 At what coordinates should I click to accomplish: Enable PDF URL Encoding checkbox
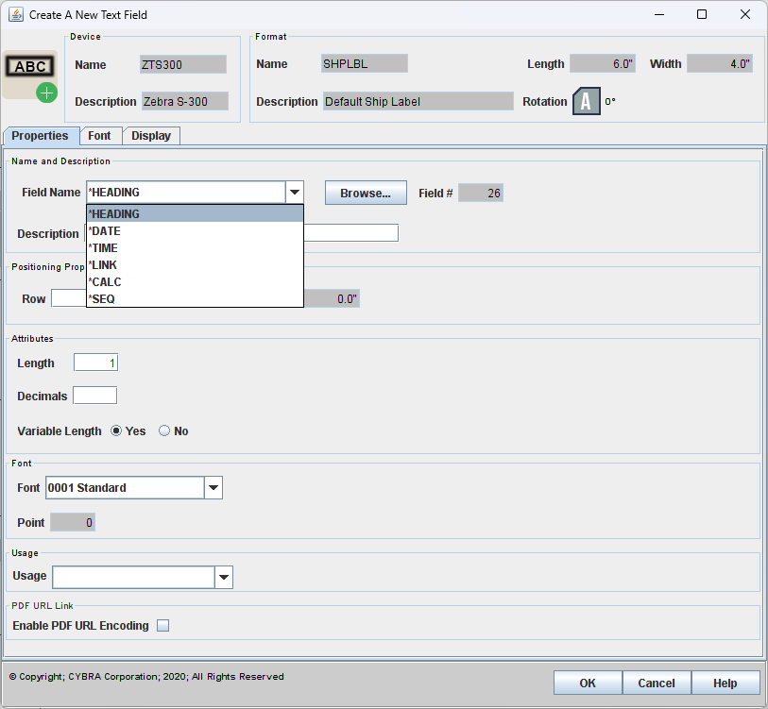pos(163,626)
